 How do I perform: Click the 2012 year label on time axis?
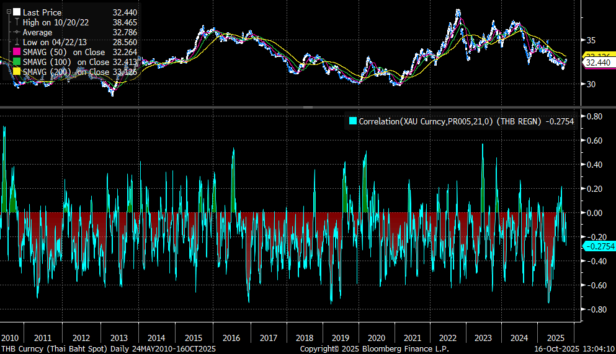[x=81, y=338]
